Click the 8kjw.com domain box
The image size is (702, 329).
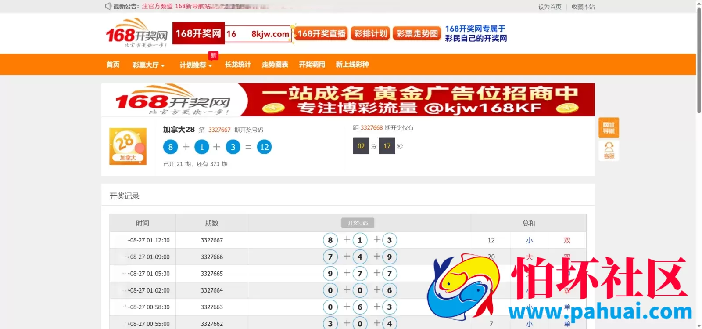coord(258,34)
